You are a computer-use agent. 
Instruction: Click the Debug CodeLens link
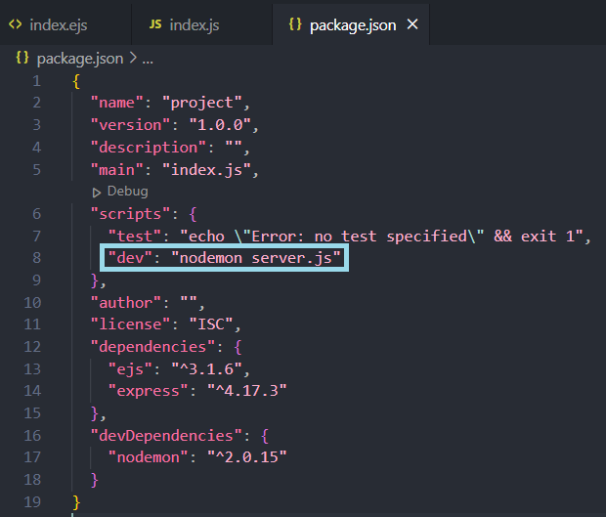(x=127, y=192)
